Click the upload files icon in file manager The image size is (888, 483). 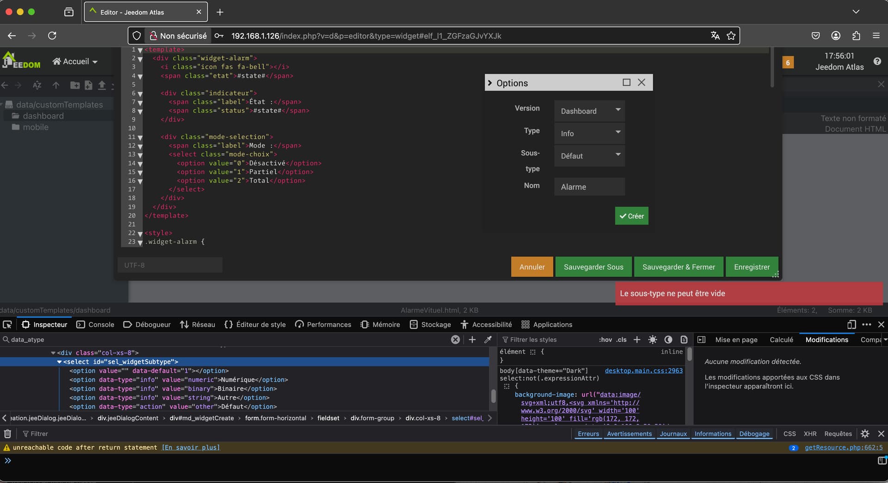(x=102, y=85)
